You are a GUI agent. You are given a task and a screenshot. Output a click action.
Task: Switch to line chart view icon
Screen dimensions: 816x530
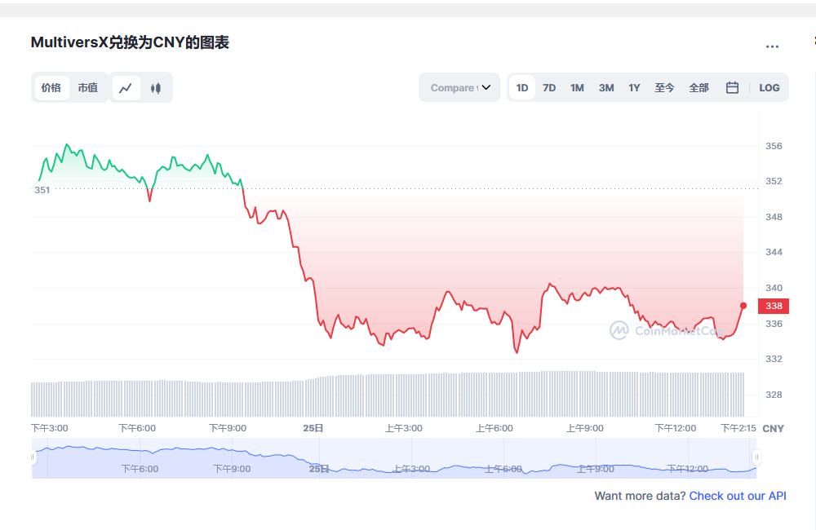tap(126, 88)
